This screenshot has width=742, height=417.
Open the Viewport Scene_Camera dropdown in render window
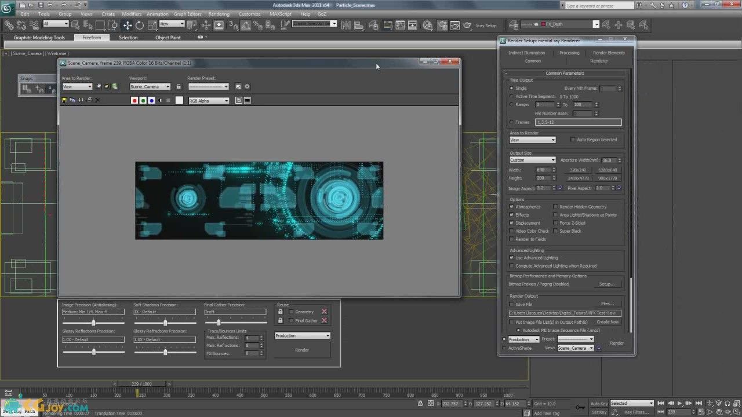pyautogui.click(x=150, y=86)
